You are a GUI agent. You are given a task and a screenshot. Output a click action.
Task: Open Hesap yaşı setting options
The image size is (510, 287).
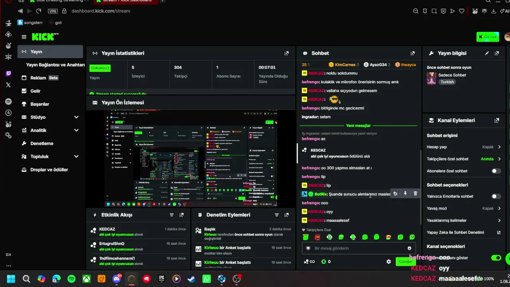(x=464, y=147)
